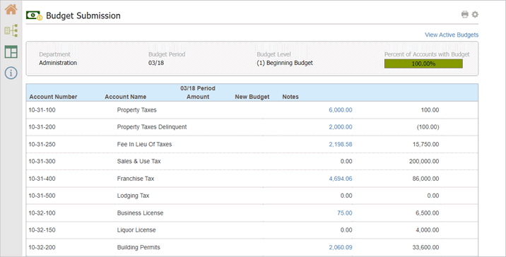Open Business License amount 75.00
This screenshot has height=257, width=506.
pos(345,213)
